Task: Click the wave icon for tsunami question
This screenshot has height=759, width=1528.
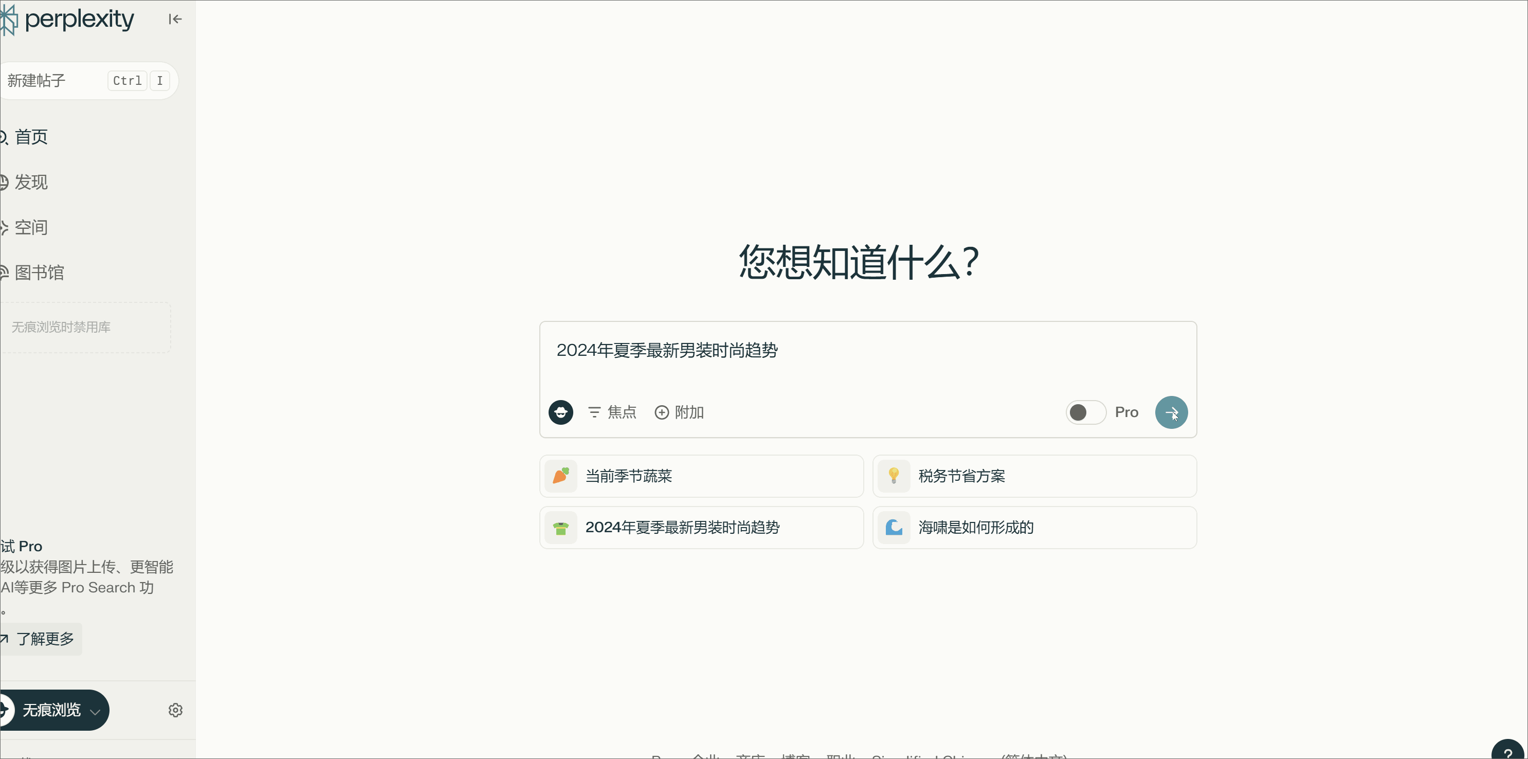Action: click(894, 527)
